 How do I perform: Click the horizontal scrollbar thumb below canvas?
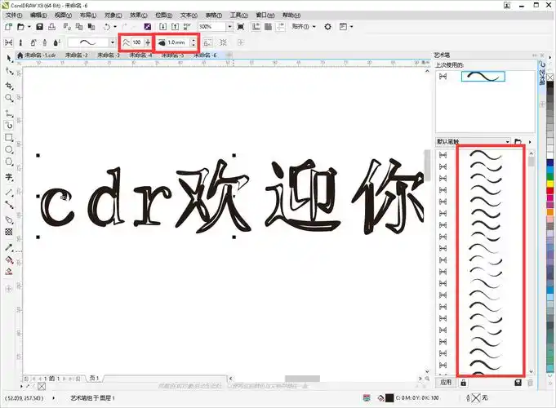(302, 379)
